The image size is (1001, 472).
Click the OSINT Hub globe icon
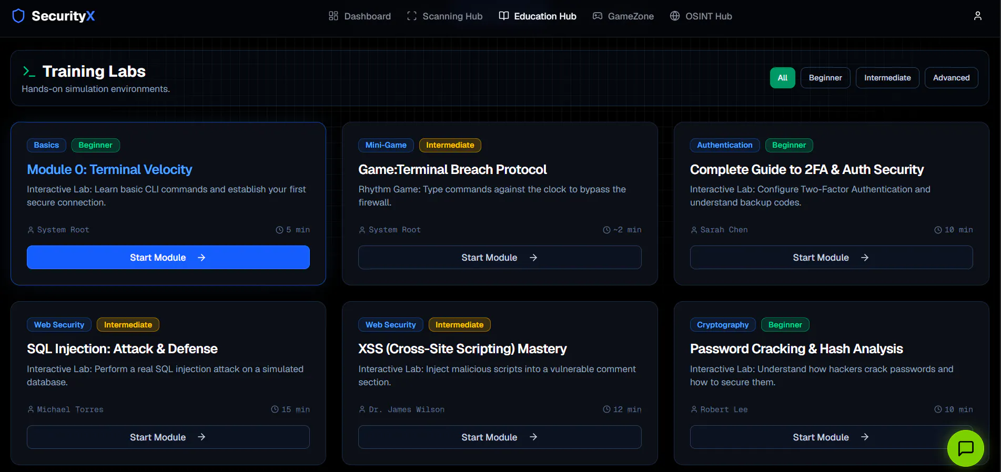pos(675,16)
